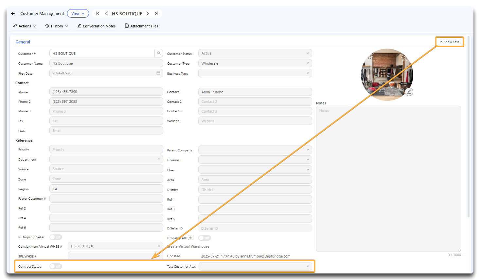Click the Email input field
Image resolution: width=480 pixels, height=280 pixels.
click(x=106, y=131)
